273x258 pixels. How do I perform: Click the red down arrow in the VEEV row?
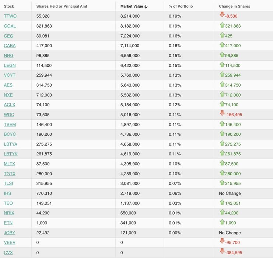[222, 241]
